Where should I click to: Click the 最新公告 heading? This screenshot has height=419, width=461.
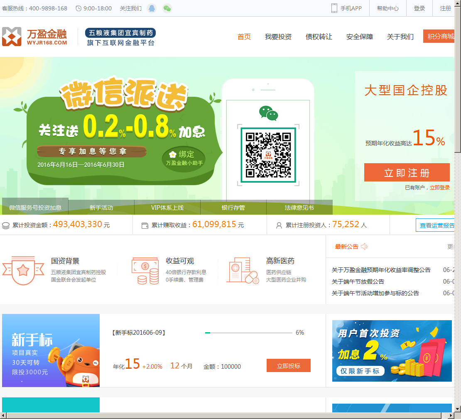pos(347,247)
